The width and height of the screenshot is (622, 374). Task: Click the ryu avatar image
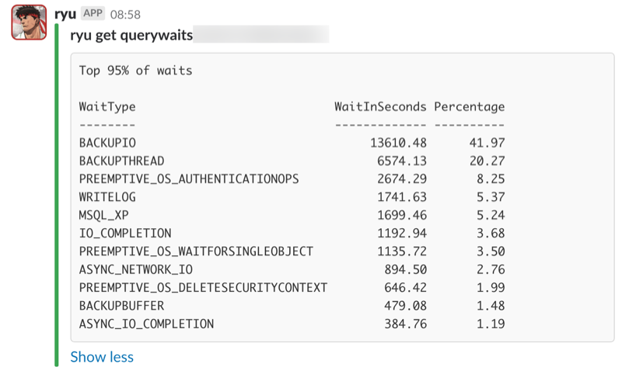coord(29,23)
